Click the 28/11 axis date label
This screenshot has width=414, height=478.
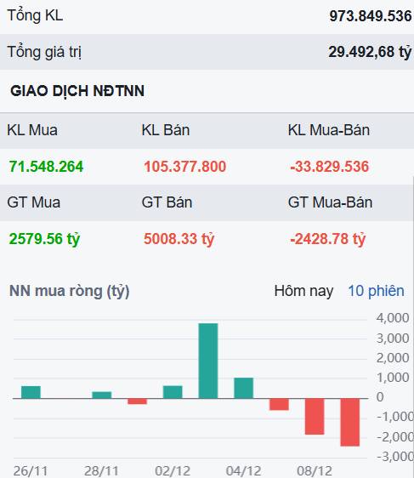pos(101,471)
